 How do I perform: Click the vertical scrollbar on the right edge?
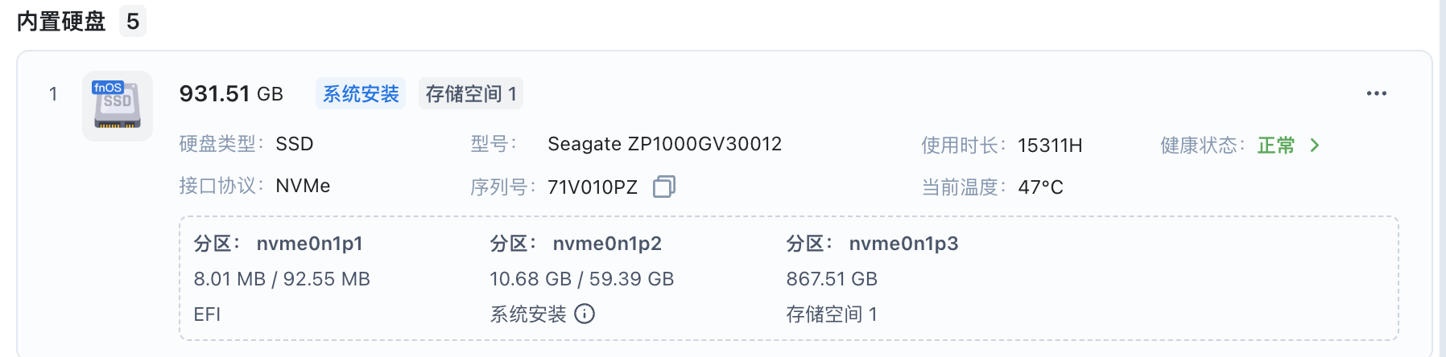1441,177
